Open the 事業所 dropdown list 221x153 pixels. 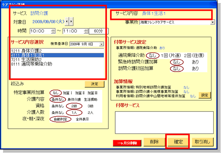(213, 22)
